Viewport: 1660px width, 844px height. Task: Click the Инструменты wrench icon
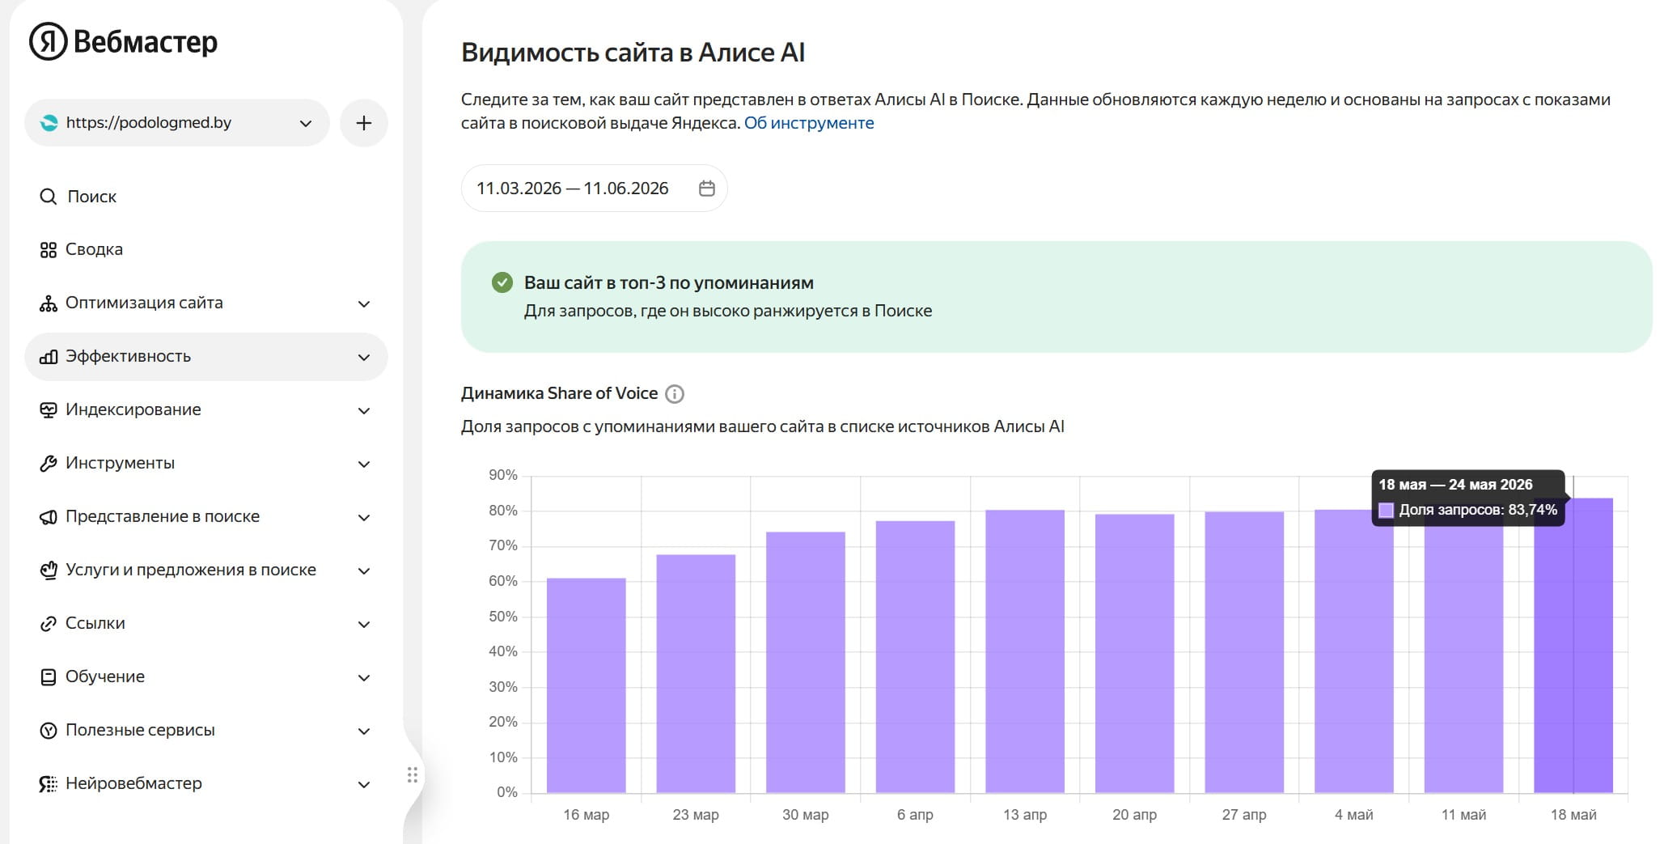(x=49, y=464)
